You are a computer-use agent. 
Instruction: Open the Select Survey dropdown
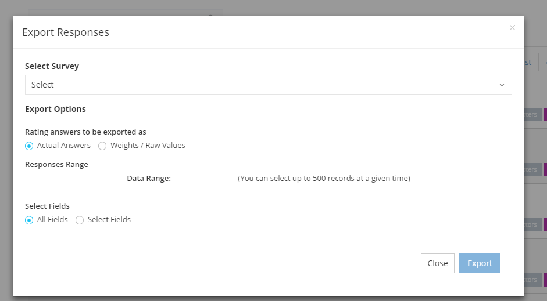(268, 85)
